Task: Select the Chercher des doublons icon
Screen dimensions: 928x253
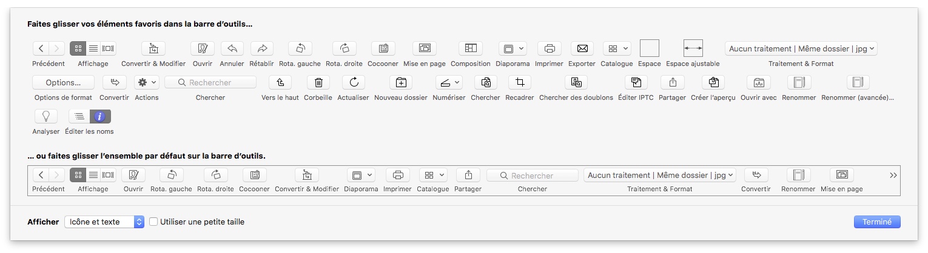Action: [576, 82]
